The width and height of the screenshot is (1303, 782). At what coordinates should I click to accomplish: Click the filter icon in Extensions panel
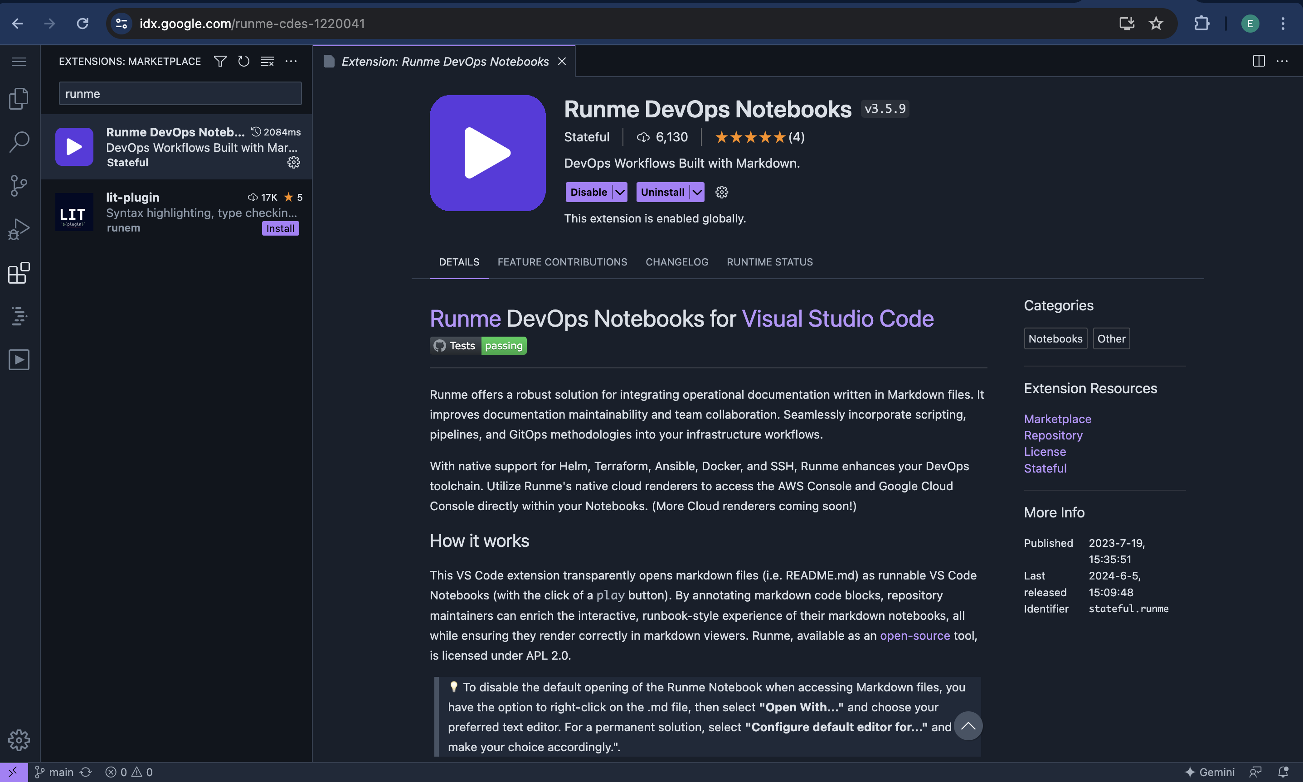(x=221, y=60)
